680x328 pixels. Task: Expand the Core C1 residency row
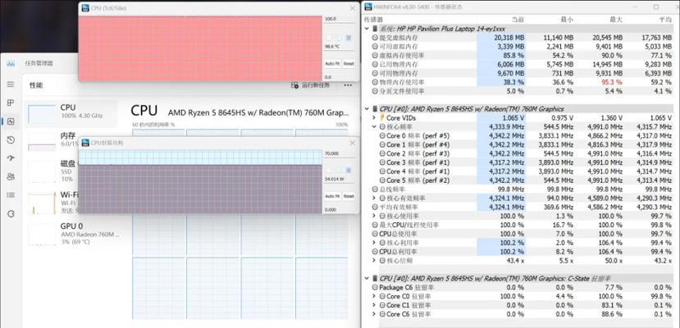pyautogui.click(x=374, y=305)
